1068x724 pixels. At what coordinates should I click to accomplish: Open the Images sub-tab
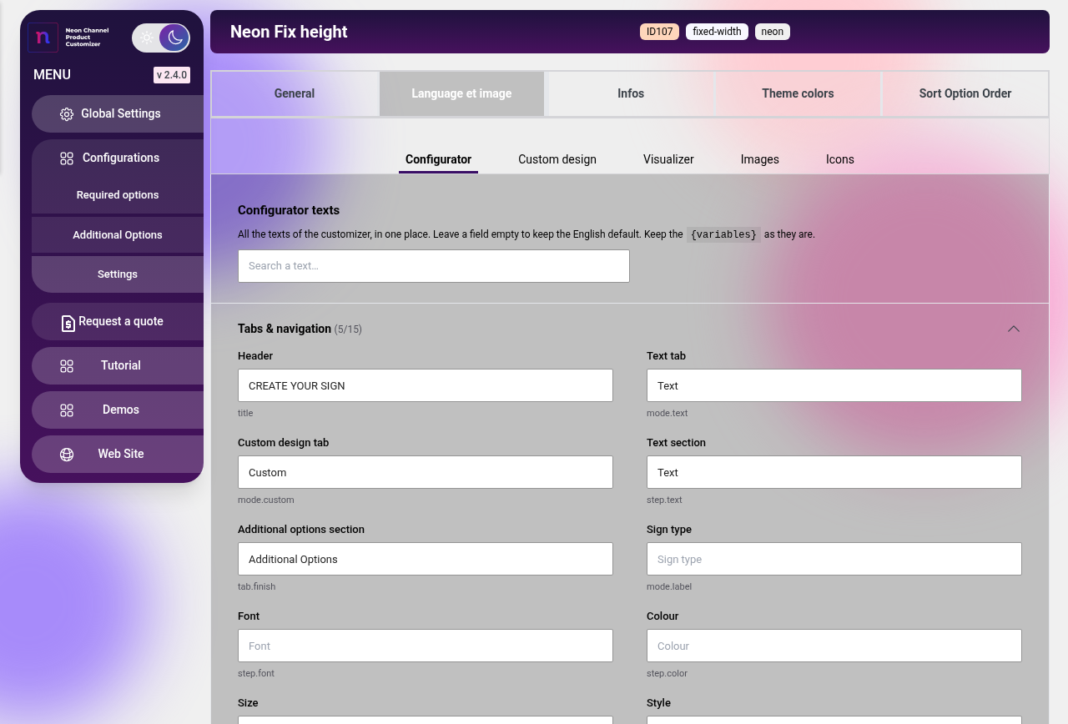[760, 159]
